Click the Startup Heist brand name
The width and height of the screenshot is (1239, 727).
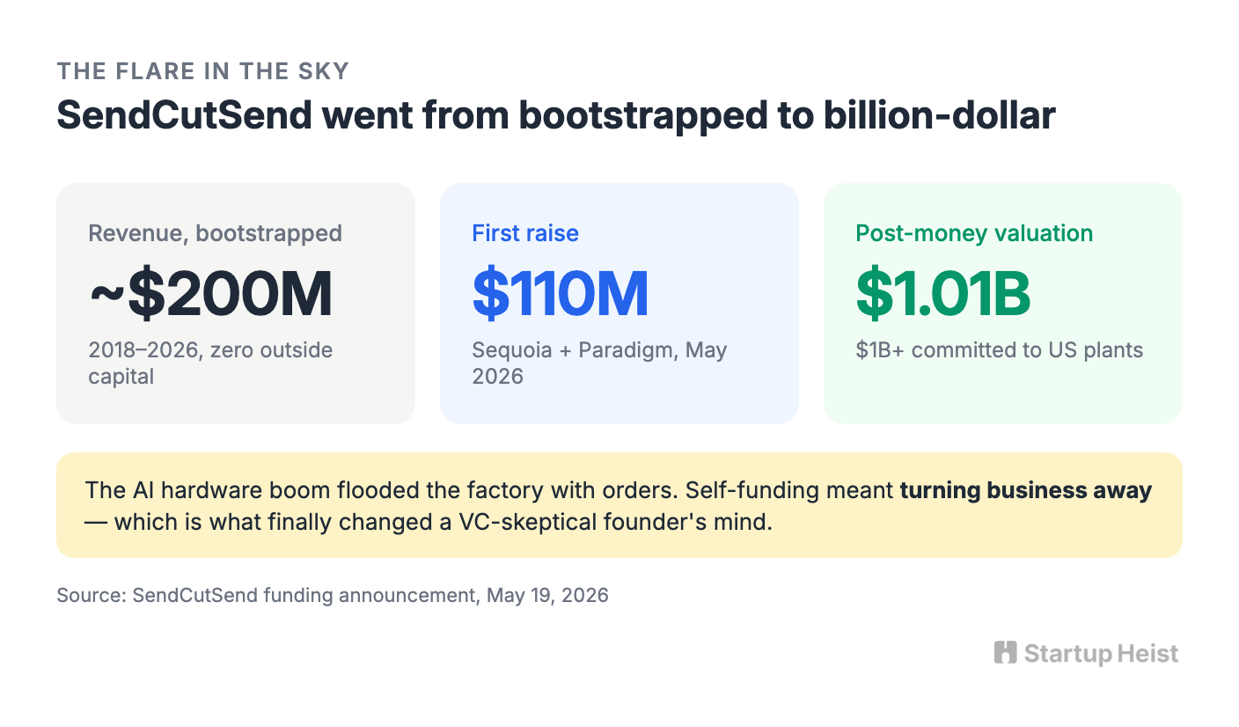1101,653
